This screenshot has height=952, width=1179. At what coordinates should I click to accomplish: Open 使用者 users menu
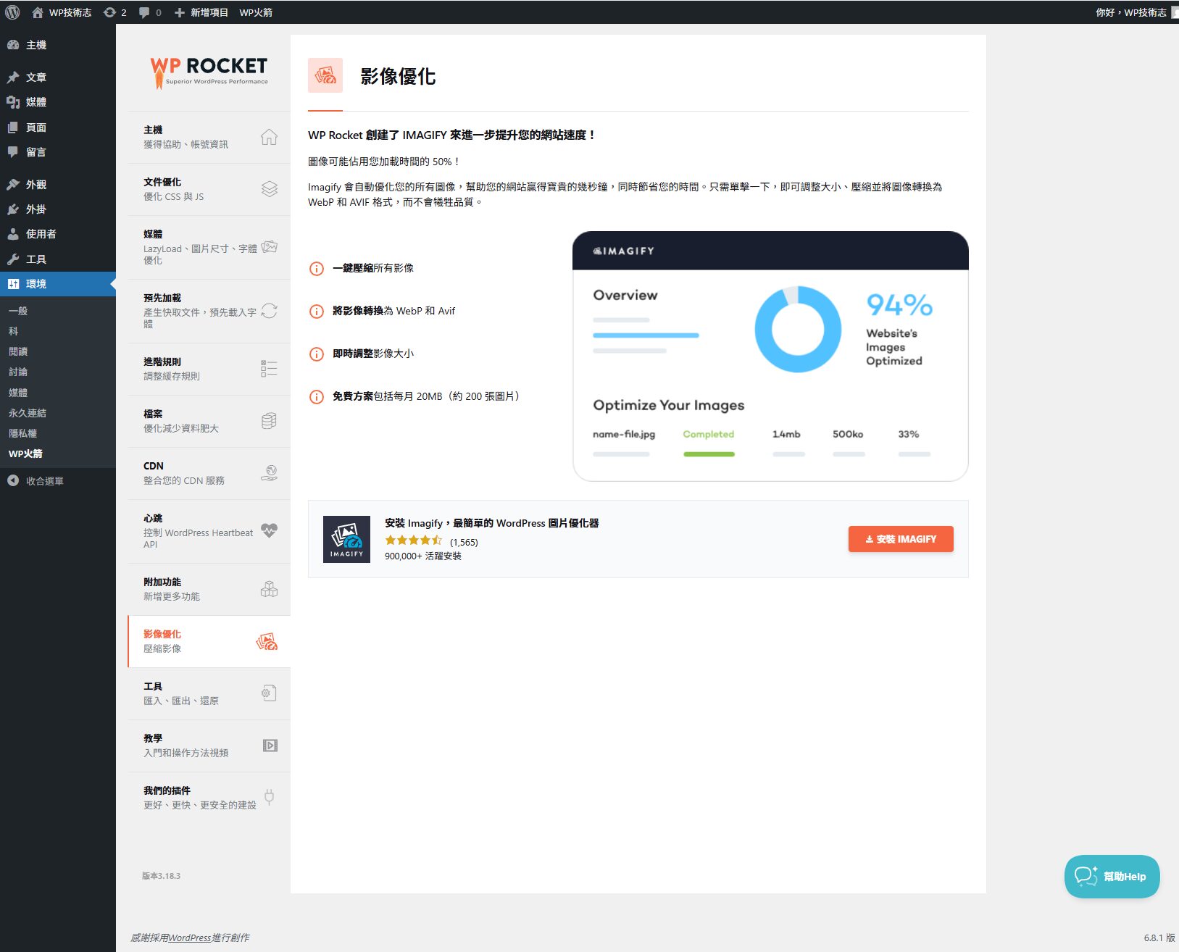tap(58, 234)
